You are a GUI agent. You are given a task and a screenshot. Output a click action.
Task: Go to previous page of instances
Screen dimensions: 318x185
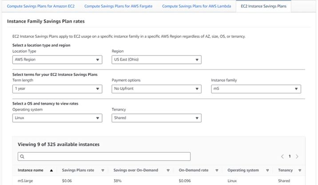click(282, 156)
